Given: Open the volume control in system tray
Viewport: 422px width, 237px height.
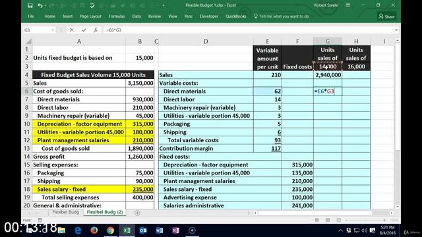Looking at the screenshot, I should click(x=365, y=230).
